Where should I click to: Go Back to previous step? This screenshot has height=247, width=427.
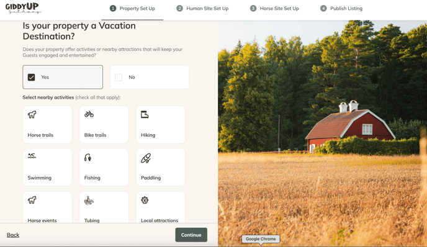coord(13,235)
